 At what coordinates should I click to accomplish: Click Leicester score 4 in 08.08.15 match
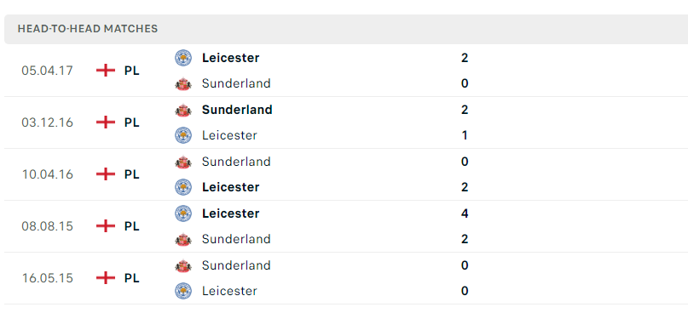(465, 213)
